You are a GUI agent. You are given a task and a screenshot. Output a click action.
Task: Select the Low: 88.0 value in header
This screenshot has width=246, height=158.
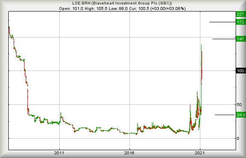tap(118, 9)
